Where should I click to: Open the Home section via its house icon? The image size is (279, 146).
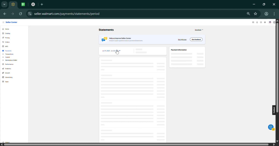click(3, 29)
